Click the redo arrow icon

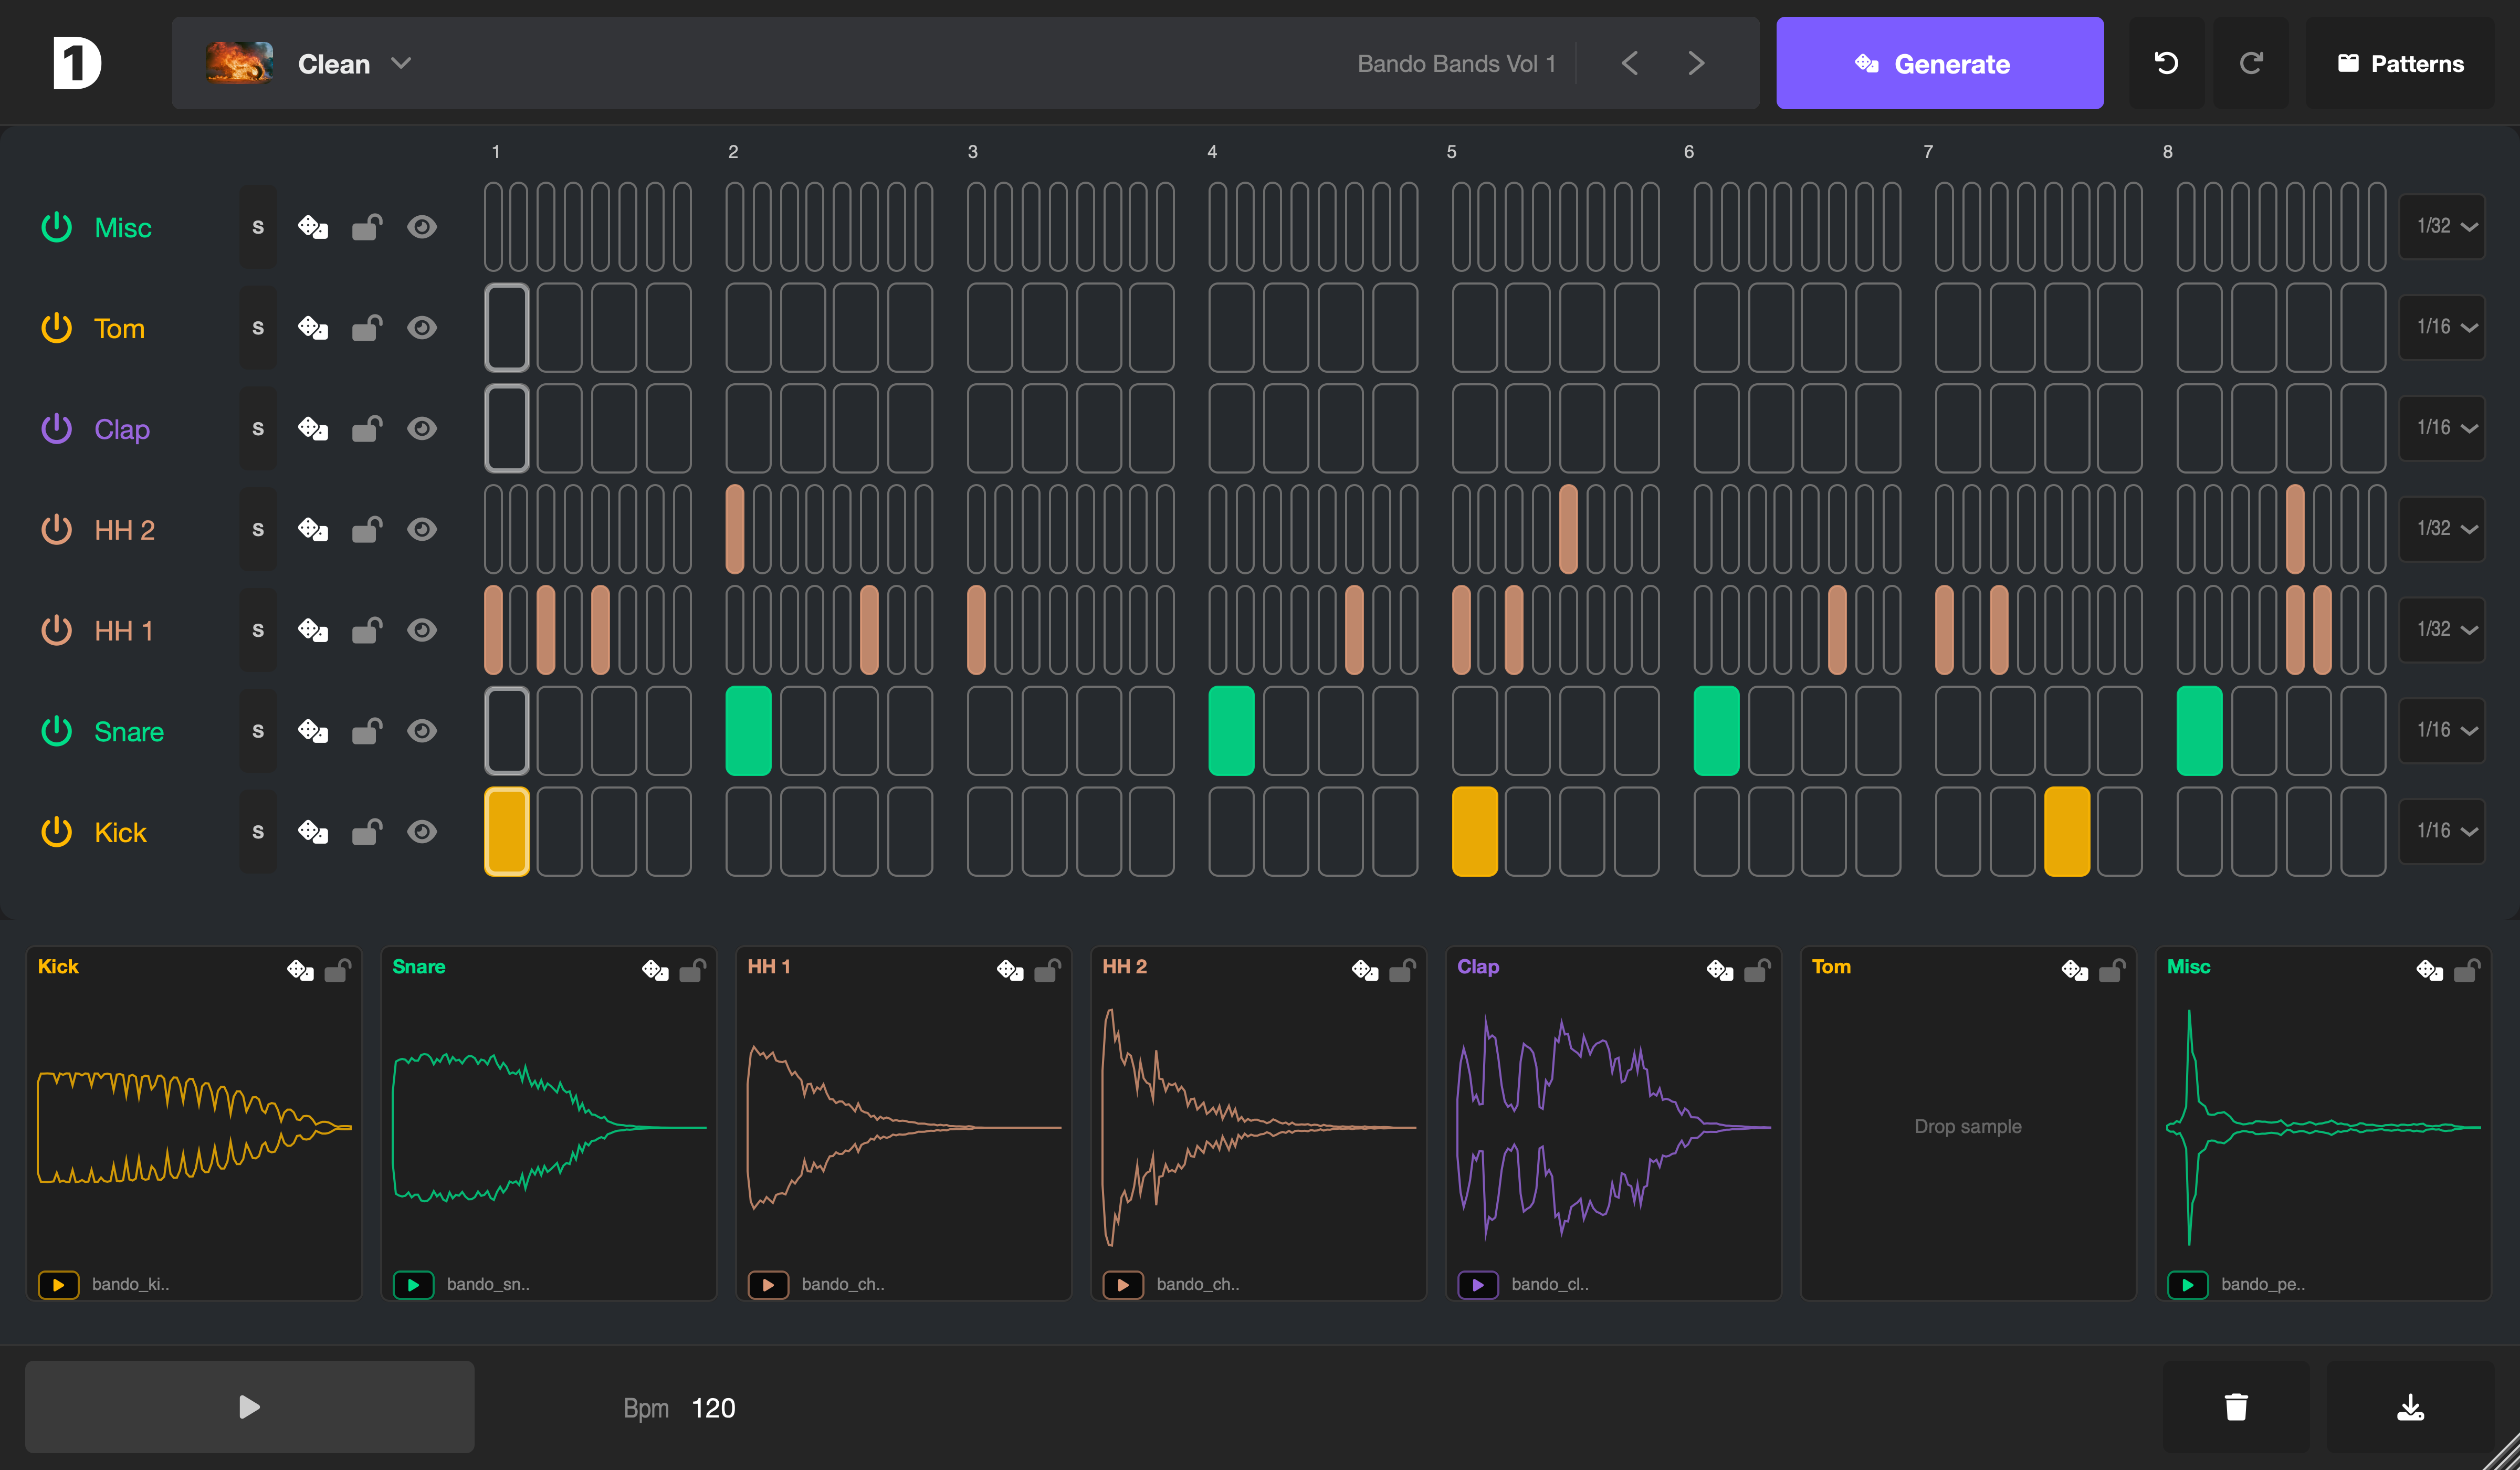[2251, 63]
